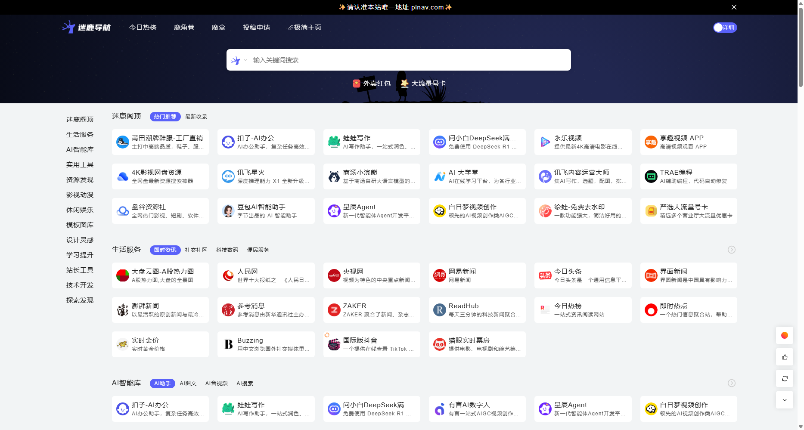Select the AI助手 tab
Image resolution: width=804 pixels, height=430 pixels.
click(x=162, y=384)
